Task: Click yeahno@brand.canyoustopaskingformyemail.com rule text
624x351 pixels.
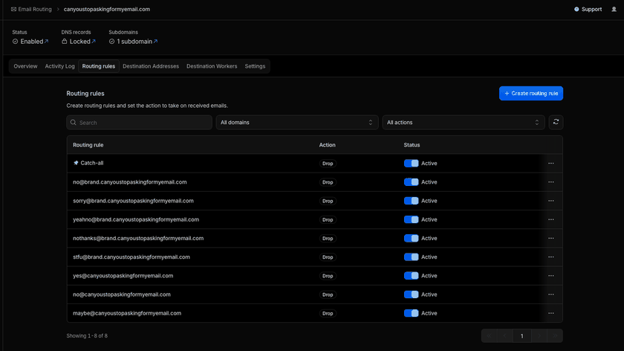Action: pyautogui.click(x=136, y=219)
